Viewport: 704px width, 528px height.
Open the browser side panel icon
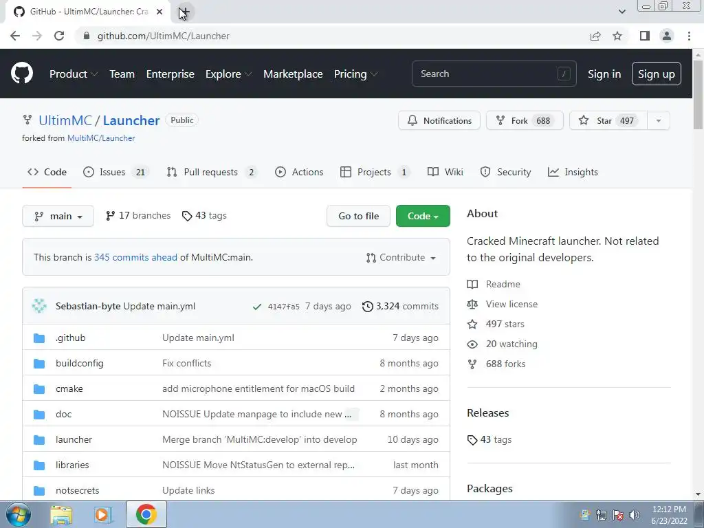coord(645,36)
